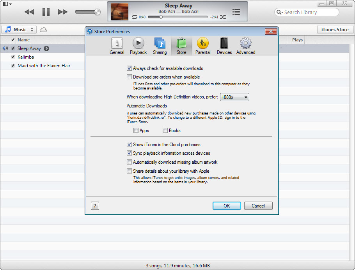Open the iTunes Store button
The height and width of the screenshot is (270, 355).
(x=335, y=29)
